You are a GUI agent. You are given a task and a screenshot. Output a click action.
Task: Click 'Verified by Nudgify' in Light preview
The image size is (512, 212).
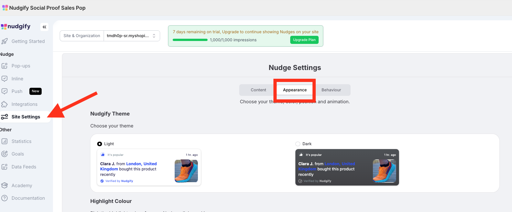119,181
